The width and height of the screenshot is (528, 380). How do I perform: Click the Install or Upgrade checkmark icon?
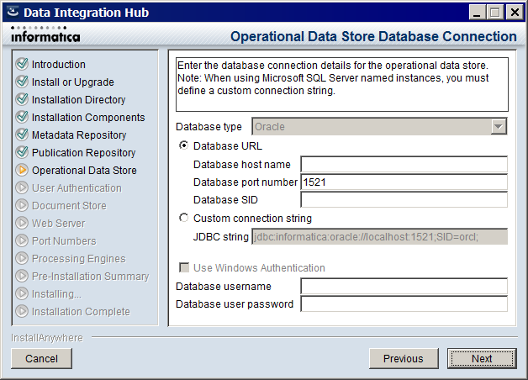[x=22, y=82]
